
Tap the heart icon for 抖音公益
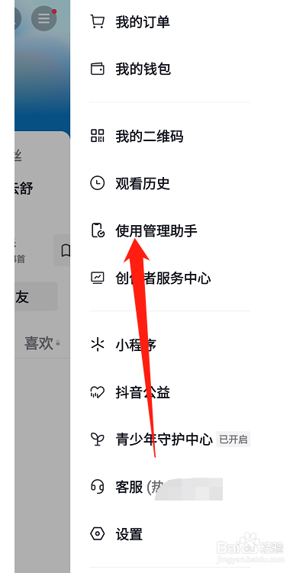pyautogui.click(x=97, y=392)
